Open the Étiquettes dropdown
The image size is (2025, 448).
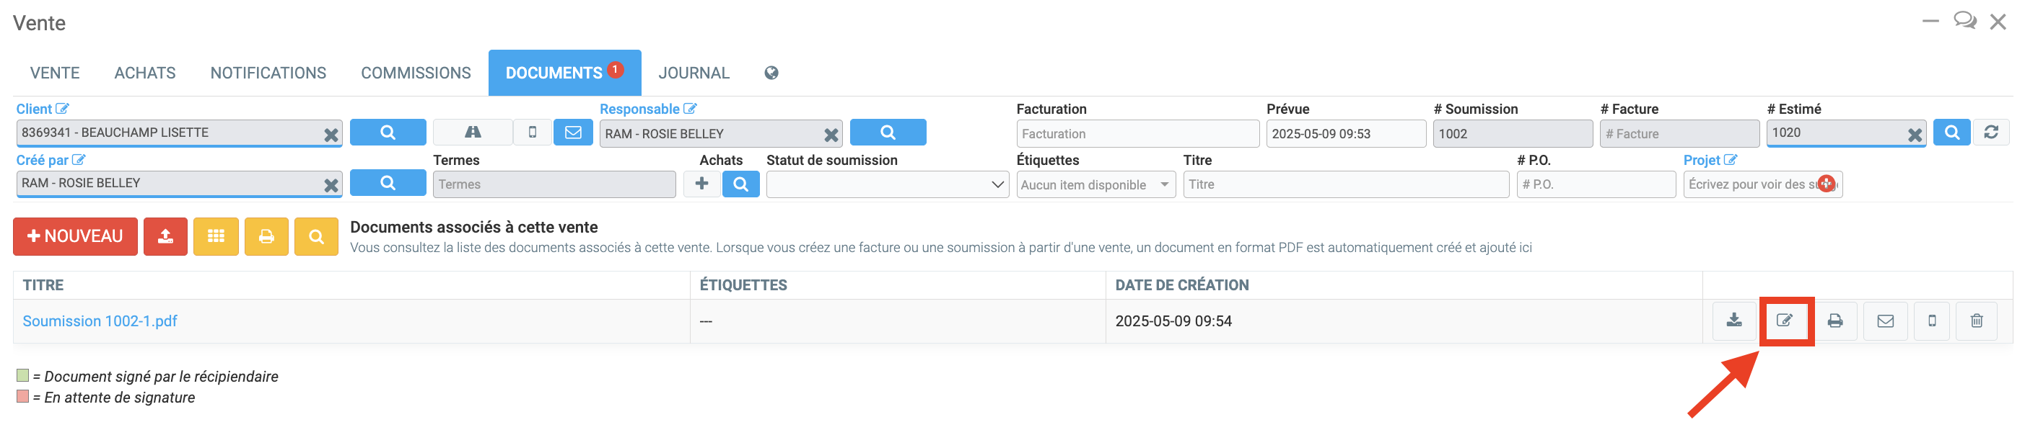[1095, 184]
